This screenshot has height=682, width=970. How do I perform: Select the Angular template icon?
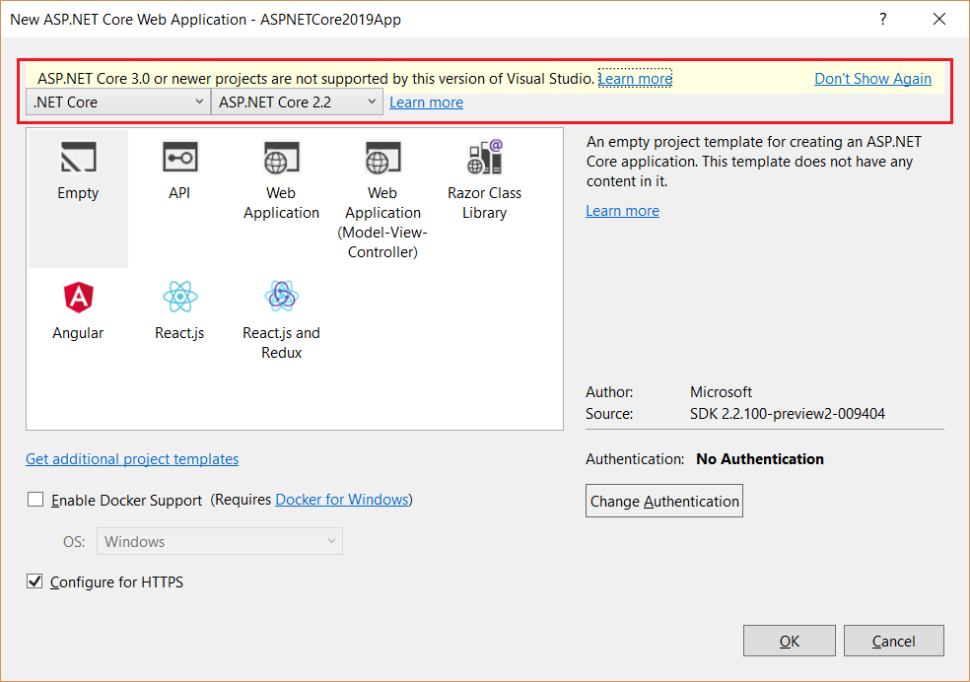78,297
